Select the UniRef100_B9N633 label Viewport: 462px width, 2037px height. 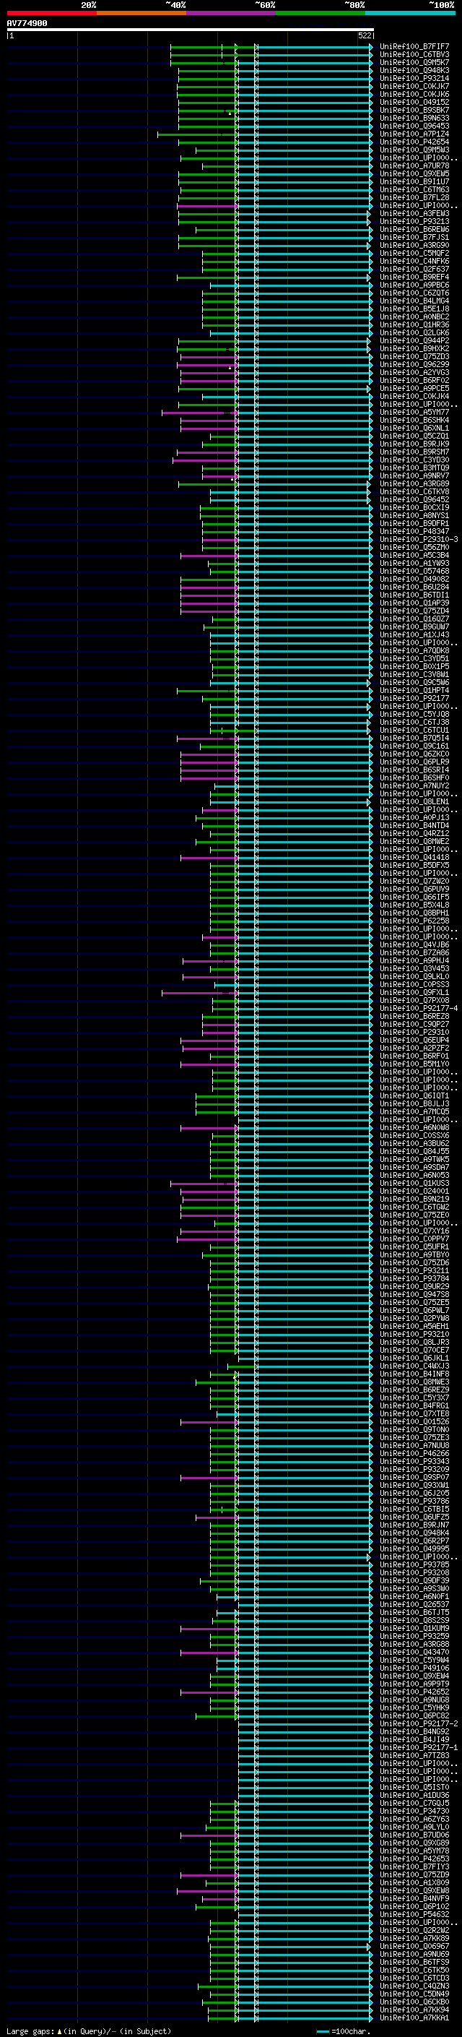[414, 118]
